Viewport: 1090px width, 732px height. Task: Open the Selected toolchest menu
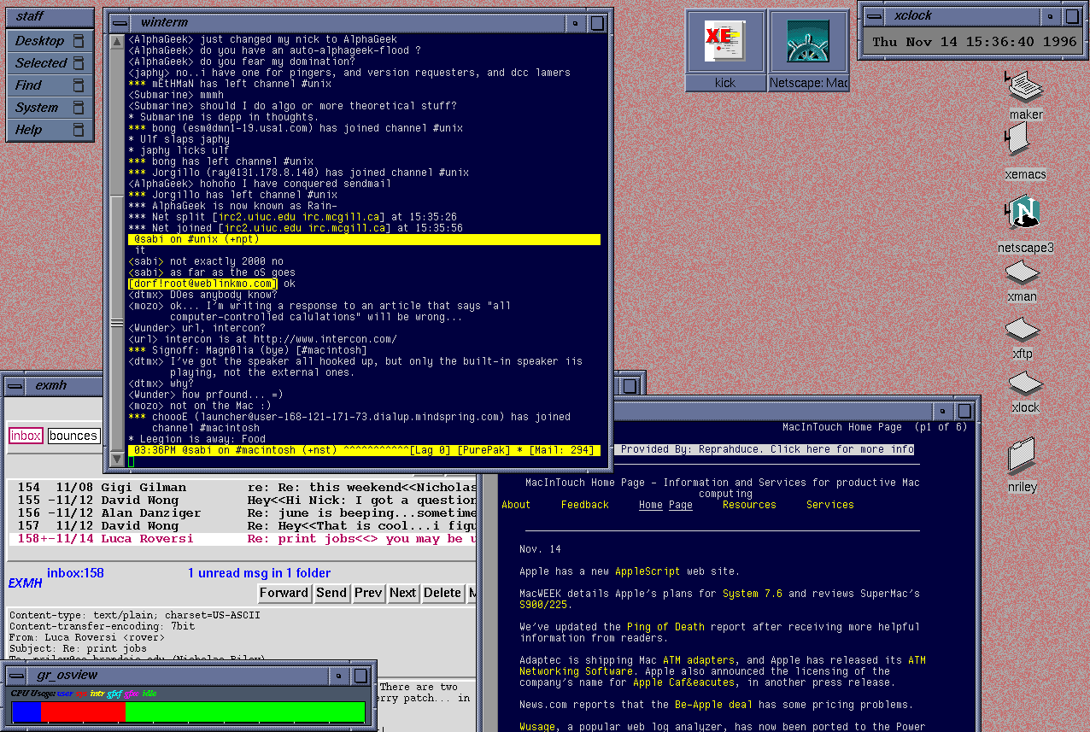click(50, 63)
